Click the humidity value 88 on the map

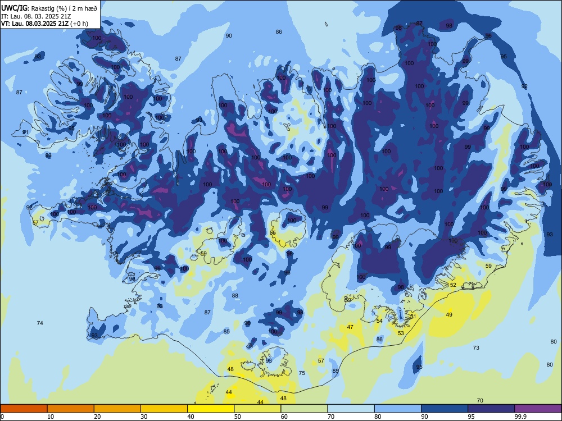(x=235, y=296)
